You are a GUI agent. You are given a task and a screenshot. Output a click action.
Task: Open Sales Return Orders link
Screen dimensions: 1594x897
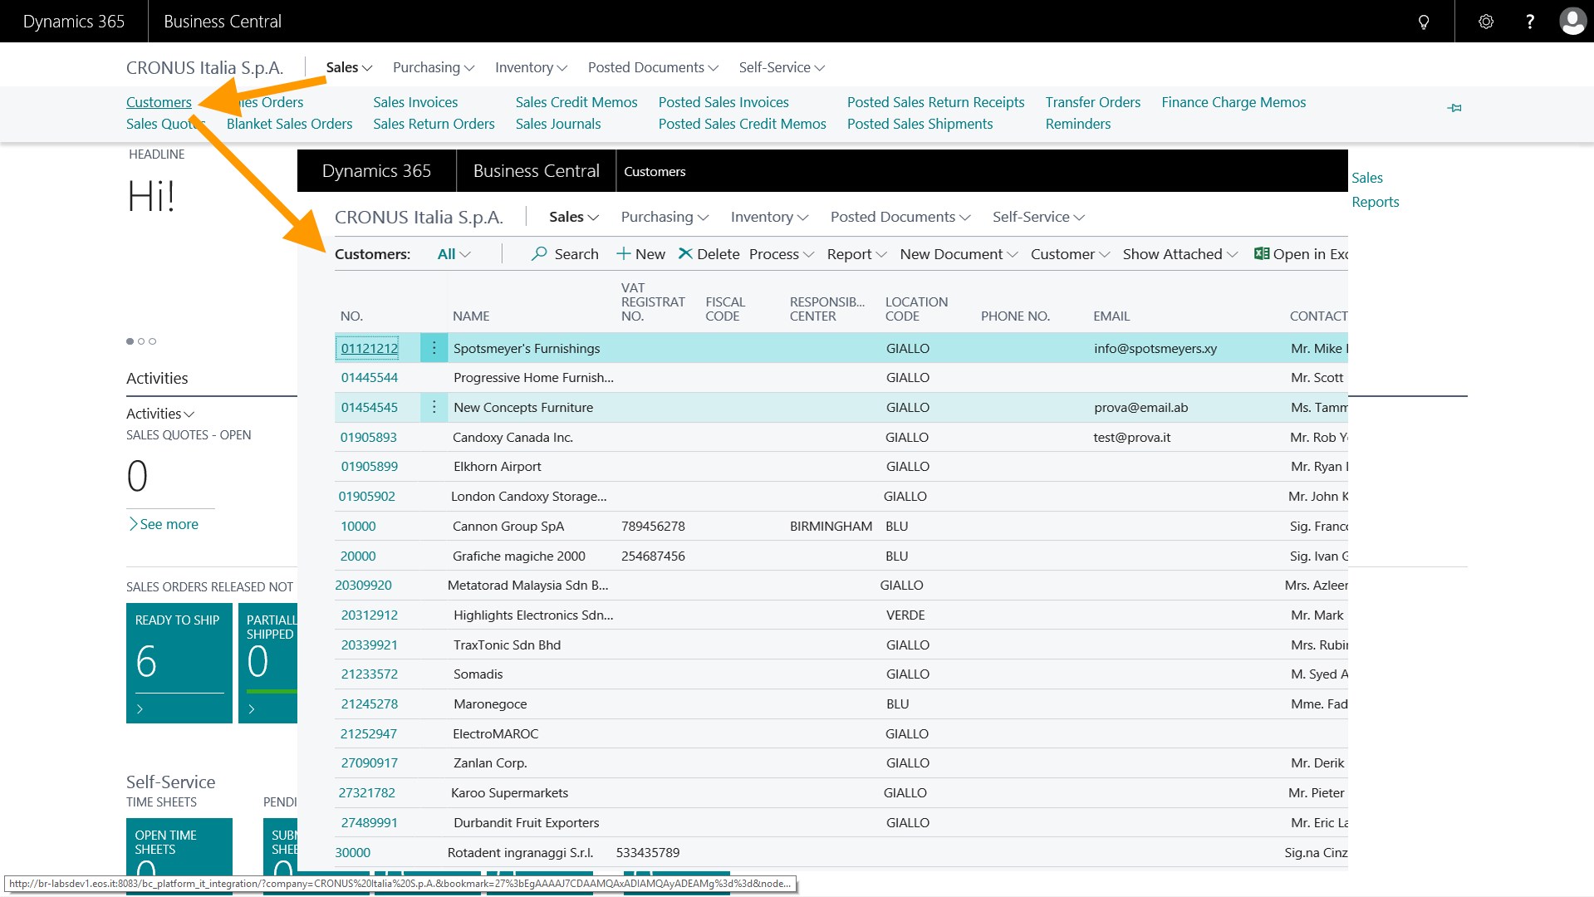tap(434, 124)
